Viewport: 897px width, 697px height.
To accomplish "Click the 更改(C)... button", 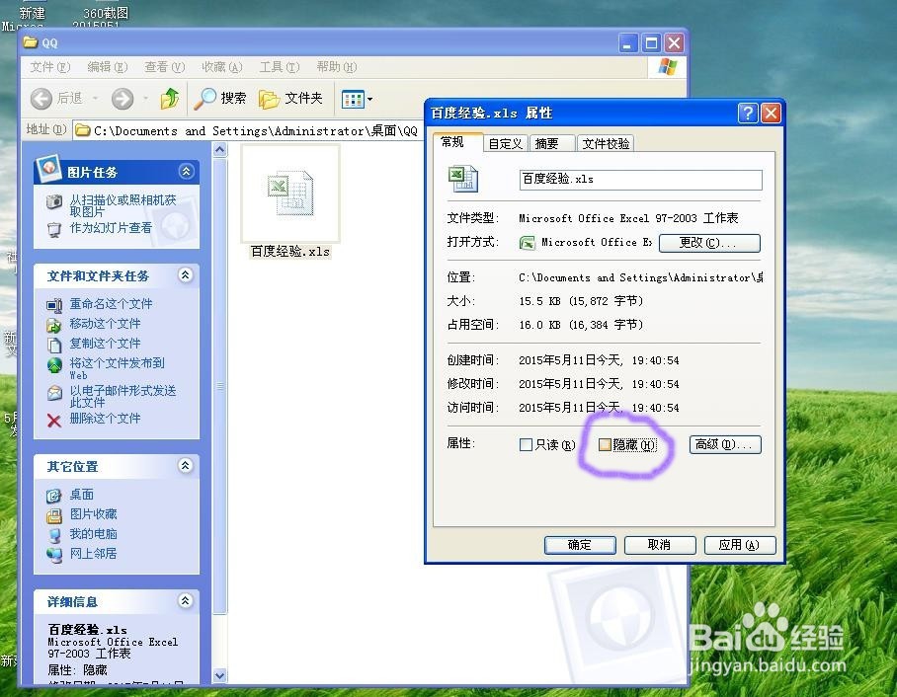I will point(709,243).
